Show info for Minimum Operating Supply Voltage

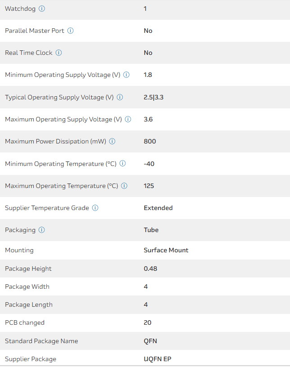click(126, 75)
